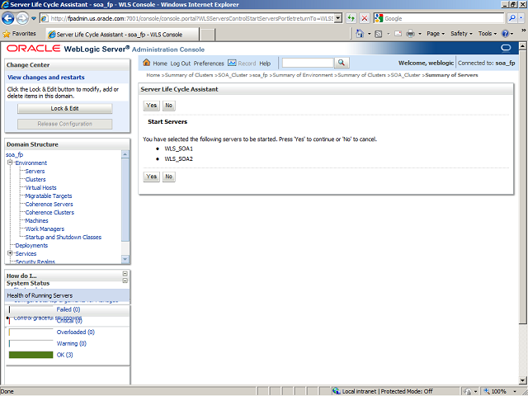Collapse the Environment tree node

click(10, 163)
